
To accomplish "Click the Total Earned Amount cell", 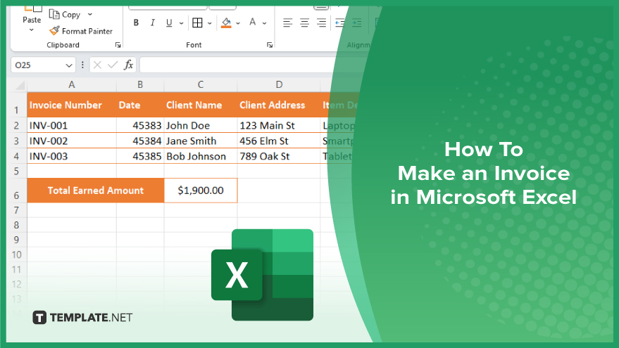I will (x=96, y=191).
